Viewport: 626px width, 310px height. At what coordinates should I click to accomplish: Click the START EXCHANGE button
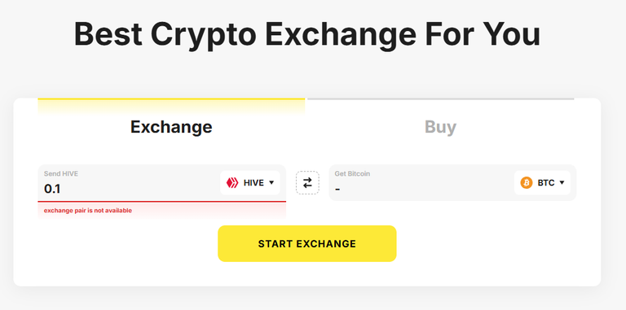pos(307,243)
